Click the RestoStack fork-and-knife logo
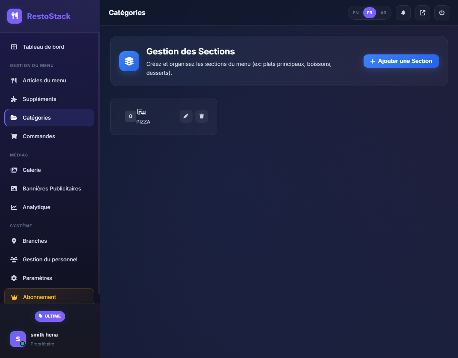This screenshot has width=458, height=358. coord(15,16)
